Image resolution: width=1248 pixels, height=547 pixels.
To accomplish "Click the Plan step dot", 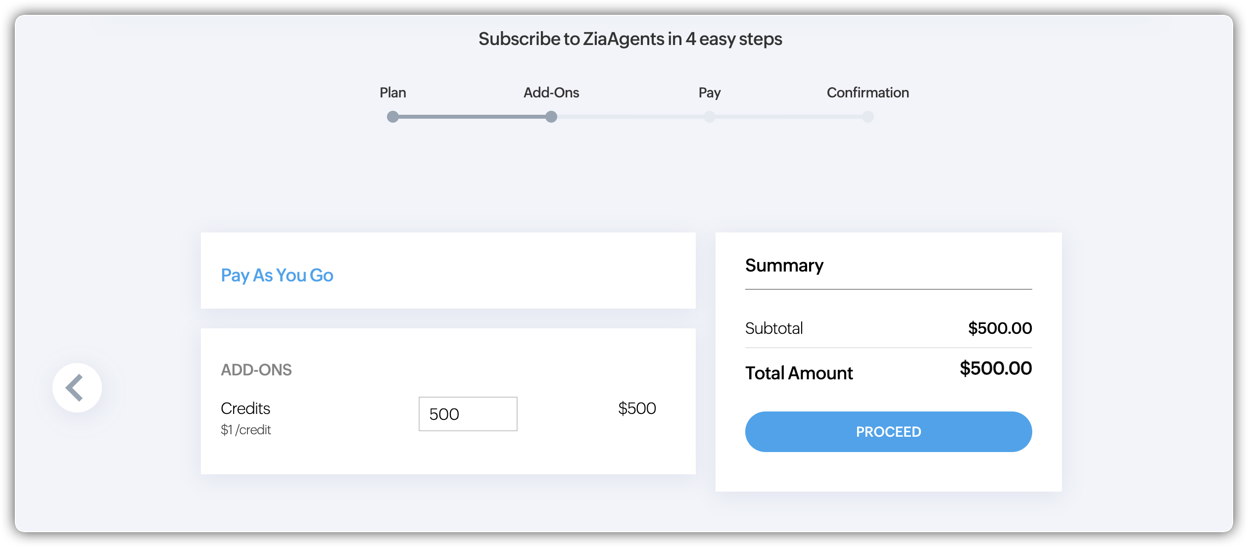I will pyautogui.click(x=393, y=117).
